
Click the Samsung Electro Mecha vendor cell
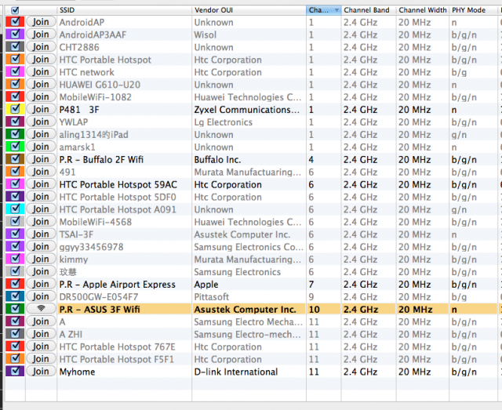tap(248, 322)
